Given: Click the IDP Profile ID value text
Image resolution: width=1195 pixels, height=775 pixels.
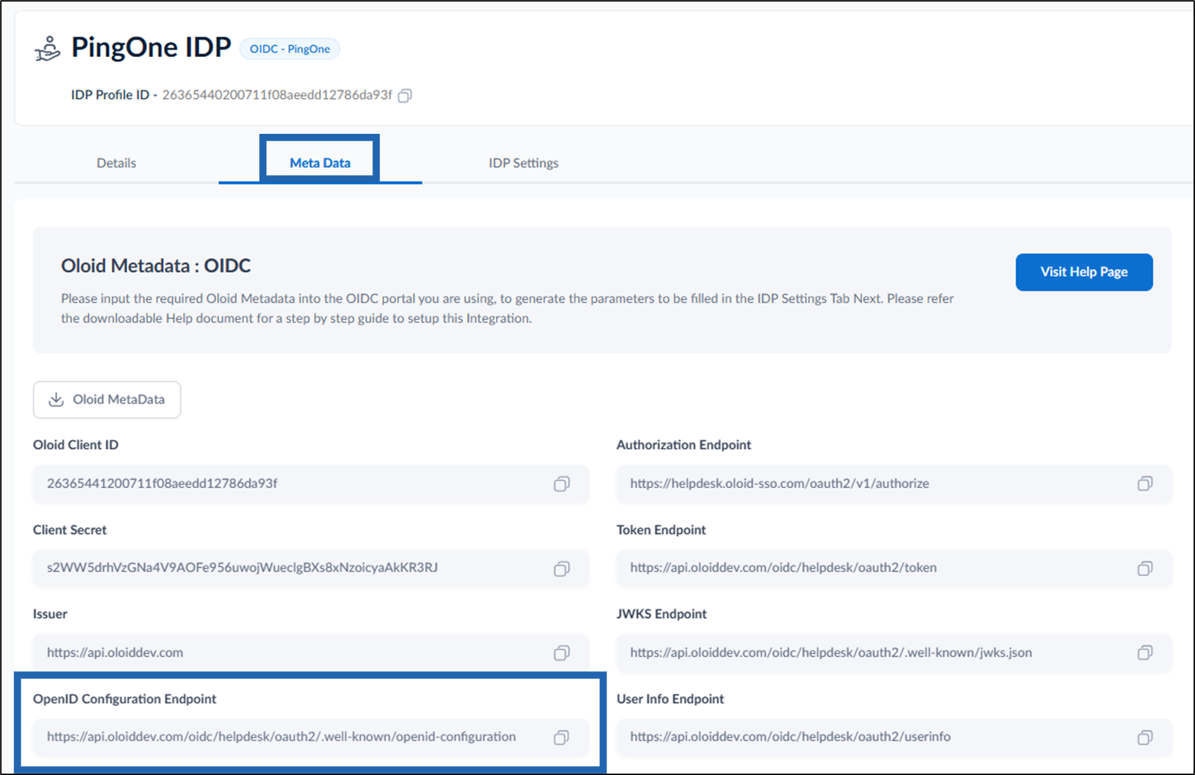Looking at the screenshot, I should [277, 95].
